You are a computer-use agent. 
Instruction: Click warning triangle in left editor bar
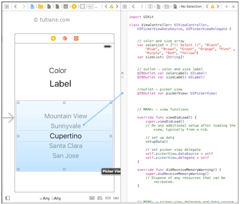[x=112, y=6]
